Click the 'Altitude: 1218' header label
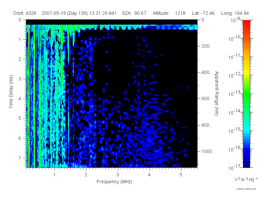This screenshot has width=263, height=197. 169,13
